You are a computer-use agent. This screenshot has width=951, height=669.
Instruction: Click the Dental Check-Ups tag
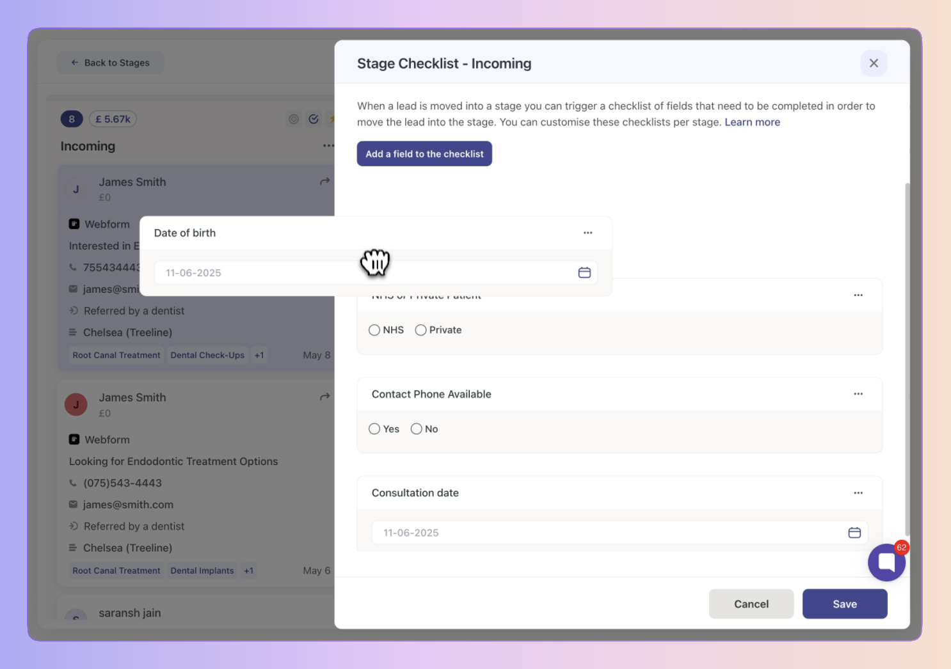[207, 355]
